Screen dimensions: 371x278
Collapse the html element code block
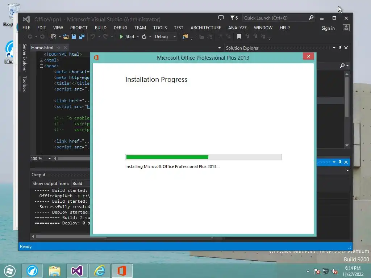pos(41,60)
